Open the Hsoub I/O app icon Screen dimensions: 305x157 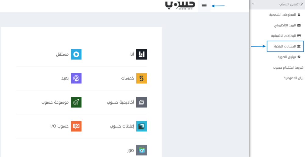tap(76, 126)
